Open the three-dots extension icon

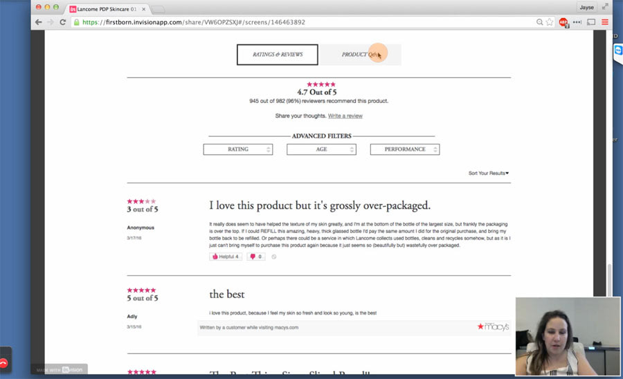coord(577,22)
